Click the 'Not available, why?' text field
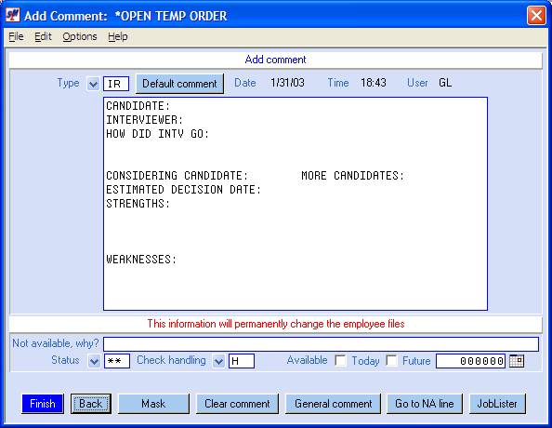Image resolution: width=552 pixels, height=428 pixels. click(321, 344)
